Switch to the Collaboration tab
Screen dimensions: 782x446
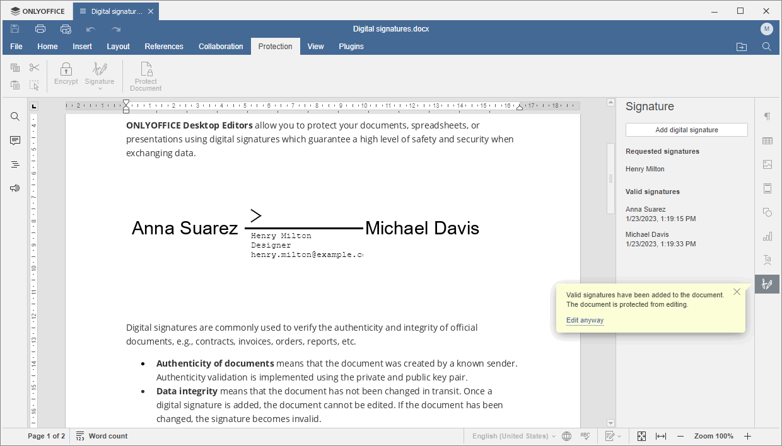(x=221, y=47)
